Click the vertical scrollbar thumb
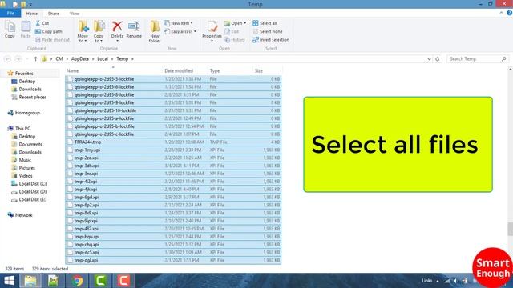This screenshot has height=288, width=513. point(510,229)
